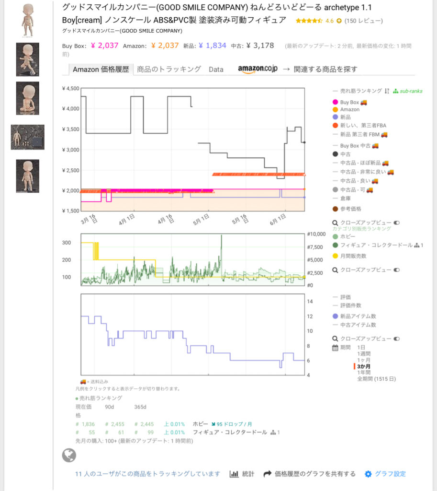
Task: Click the purple 新品 price legend dot
Action: pyautogui.click(x=336, y=117)
